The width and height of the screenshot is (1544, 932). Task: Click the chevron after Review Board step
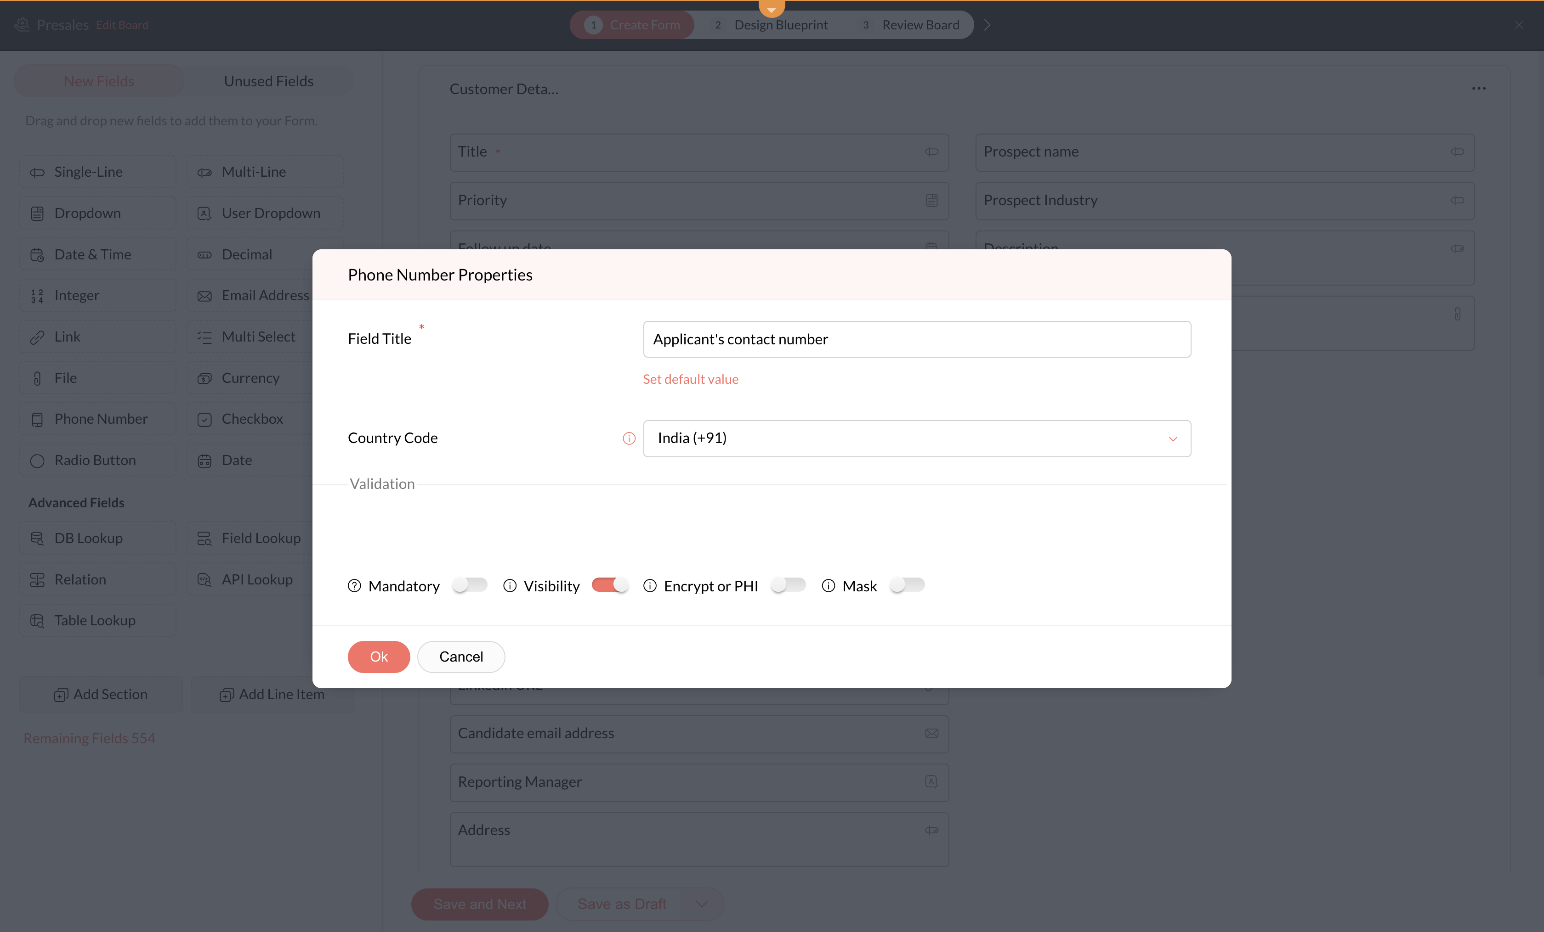click(x=987, y=25)
